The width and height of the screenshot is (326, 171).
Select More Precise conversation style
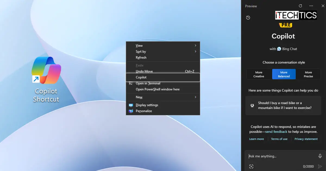pos(308,74)
